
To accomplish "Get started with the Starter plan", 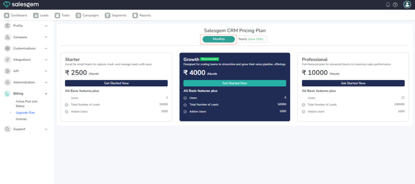I will click(116, 83).
